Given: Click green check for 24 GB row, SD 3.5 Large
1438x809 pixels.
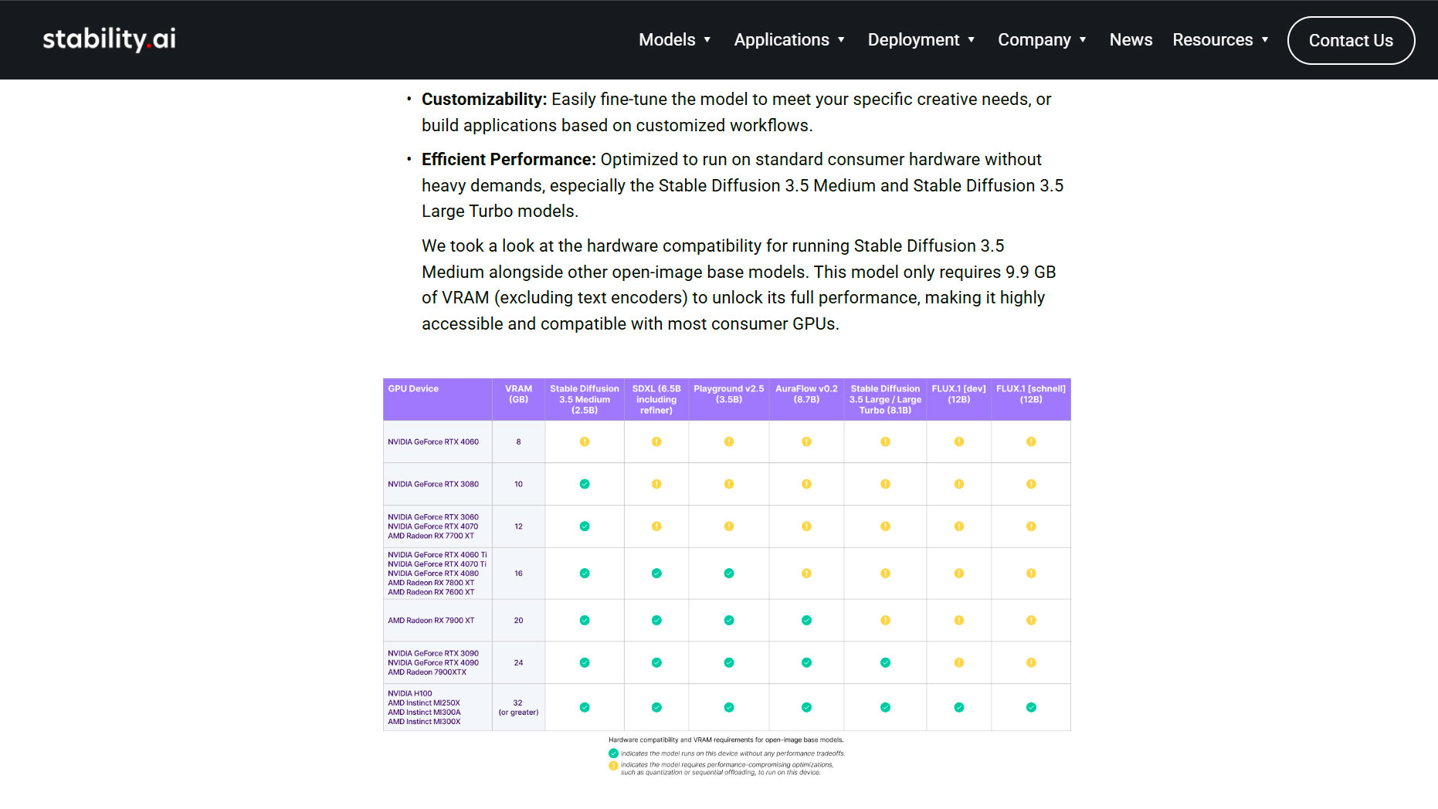Looking at the screenshot, I should (885, 662).
